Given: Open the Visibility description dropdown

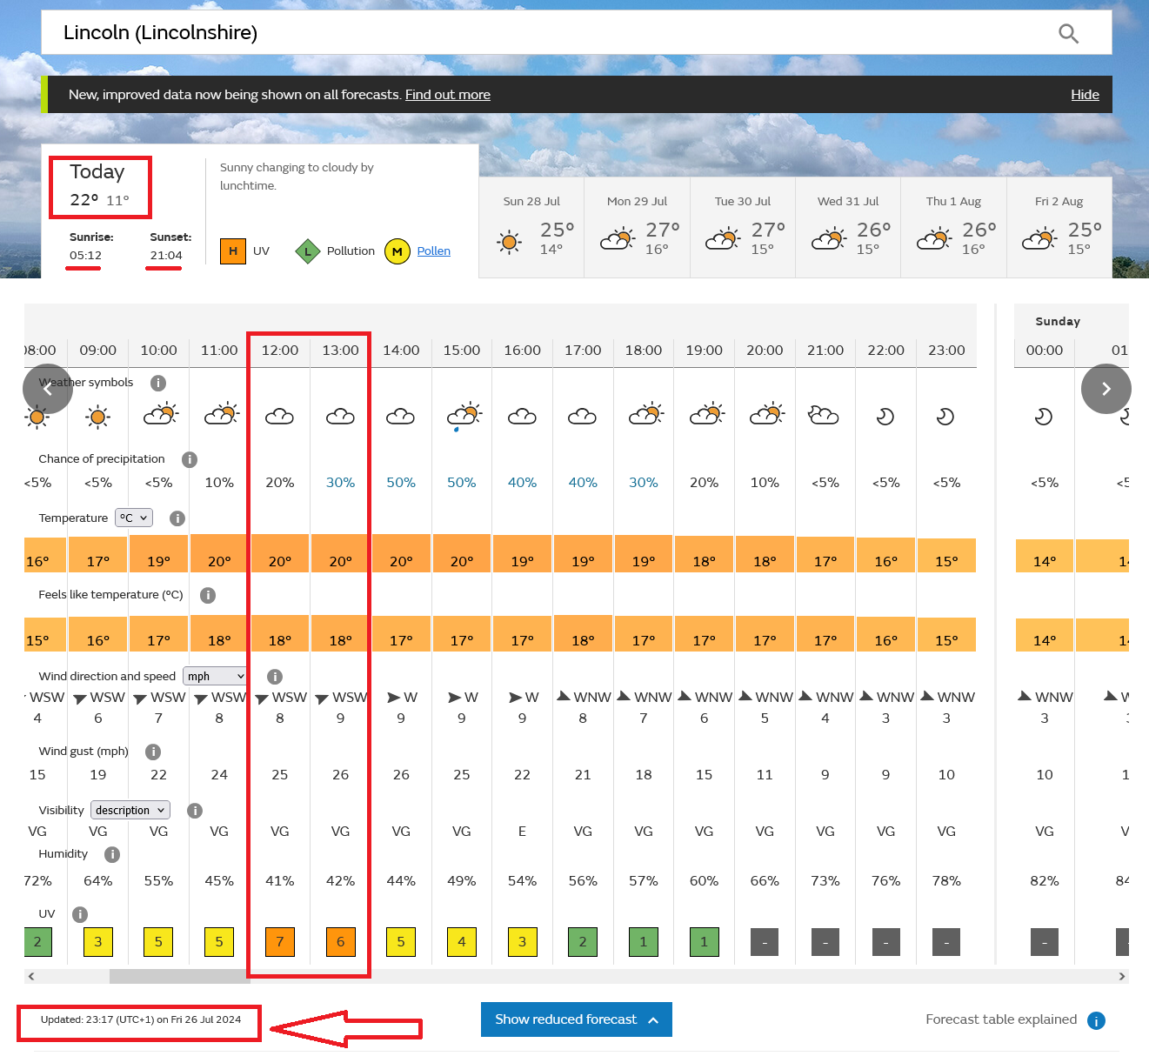Looking at the screenshot, I should (131, 810).
